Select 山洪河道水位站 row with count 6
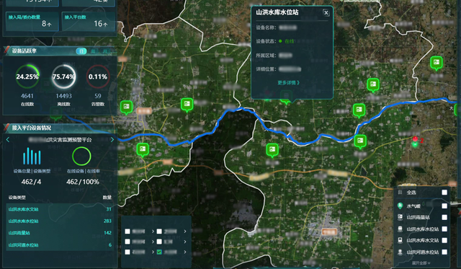 (x=60, y=245)
